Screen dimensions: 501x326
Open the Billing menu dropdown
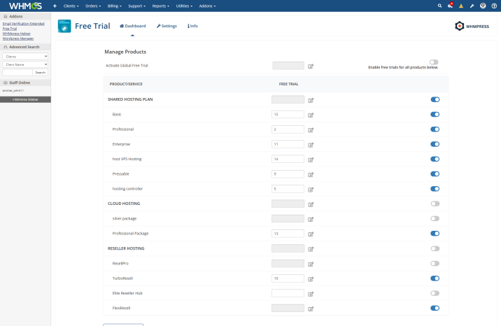115,6
